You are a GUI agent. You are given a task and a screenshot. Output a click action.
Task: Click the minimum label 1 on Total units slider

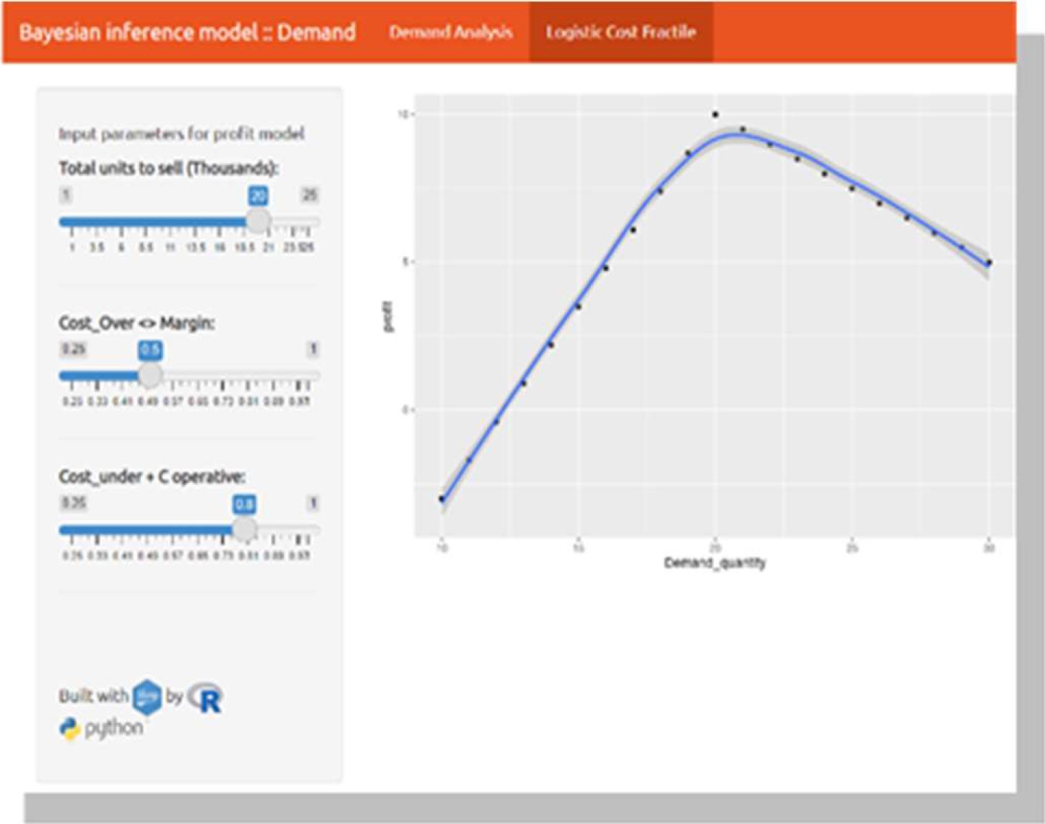point(66,195)
